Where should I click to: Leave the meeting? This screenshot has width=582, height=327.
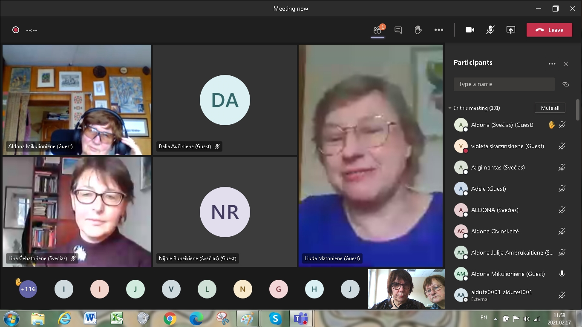click(549, 30)
